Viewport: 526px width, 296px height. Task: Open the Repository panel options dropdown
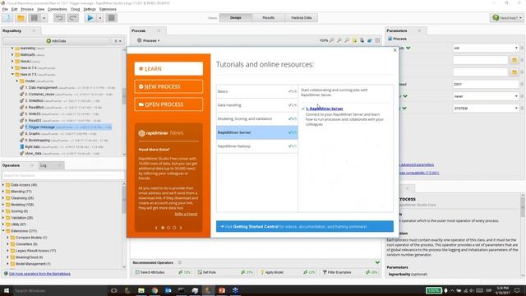[x=118, y=41]
